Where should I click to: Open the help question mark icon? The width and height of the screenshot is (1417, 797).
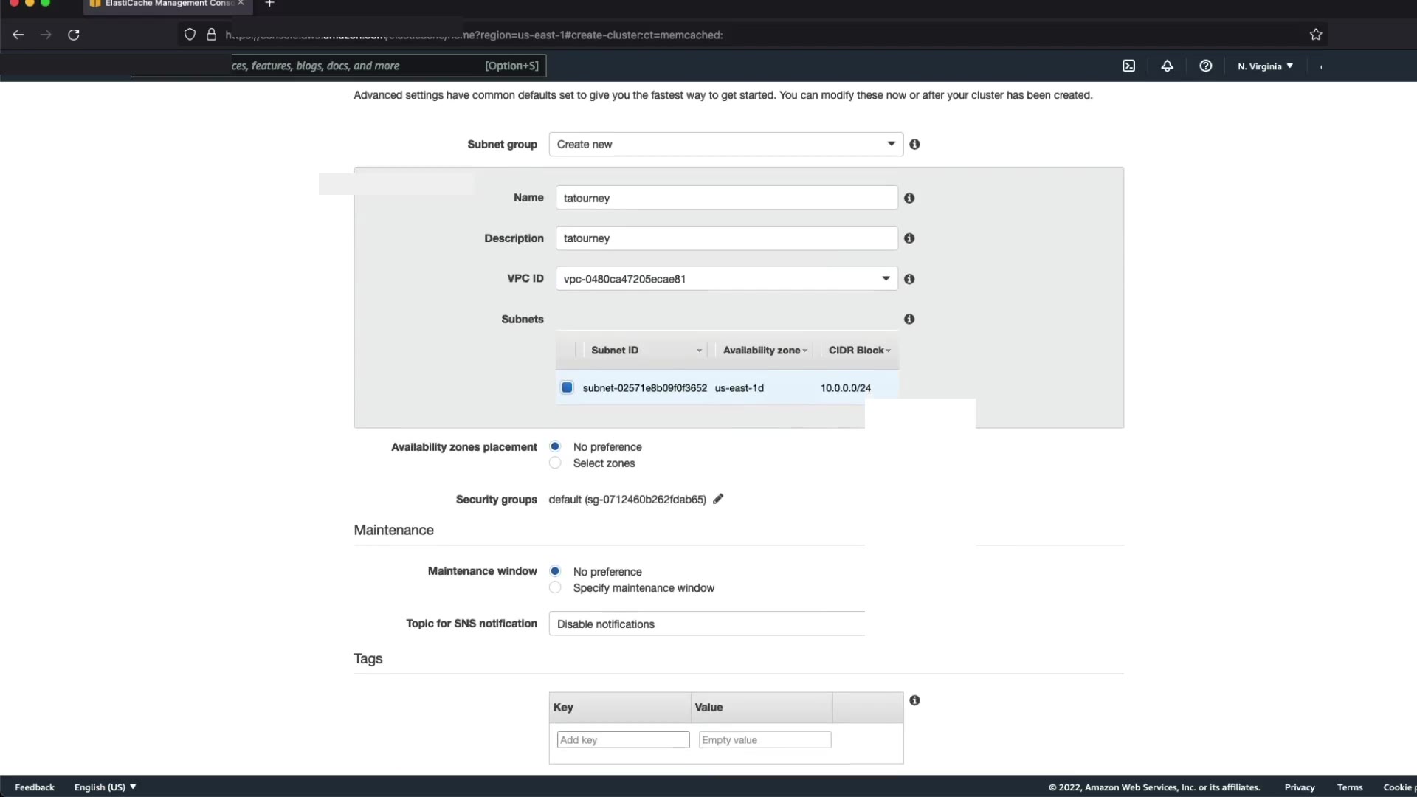[x=1205, y=66]
